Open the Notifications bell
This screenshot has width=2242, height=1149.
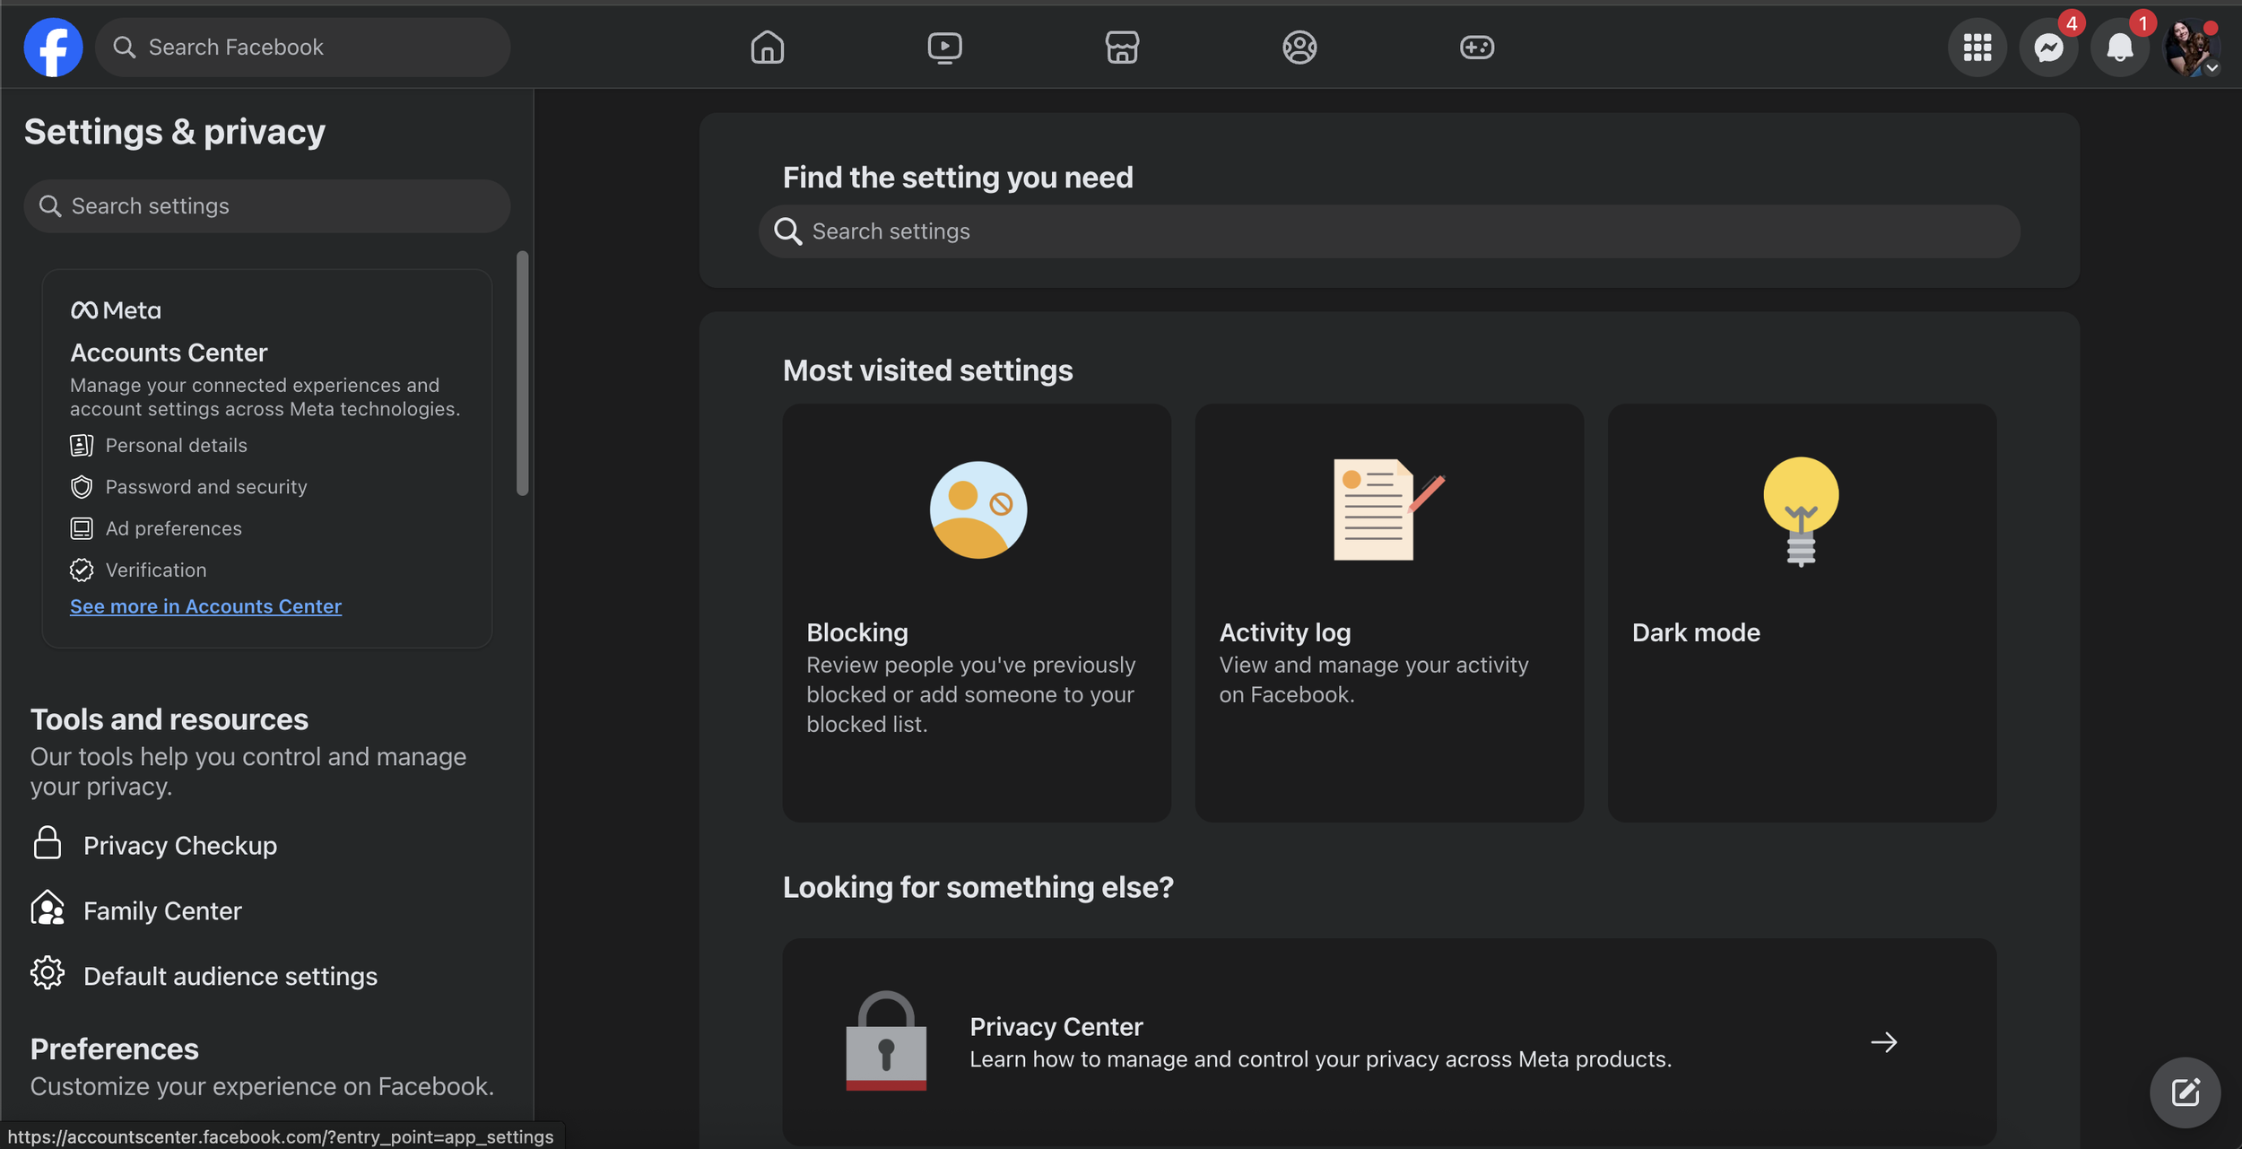[x=2120, y=47]
